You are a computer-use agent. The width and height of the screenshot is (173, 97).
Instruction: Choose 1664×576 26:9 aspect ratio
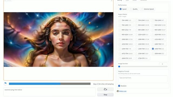[x=126, y=58]
